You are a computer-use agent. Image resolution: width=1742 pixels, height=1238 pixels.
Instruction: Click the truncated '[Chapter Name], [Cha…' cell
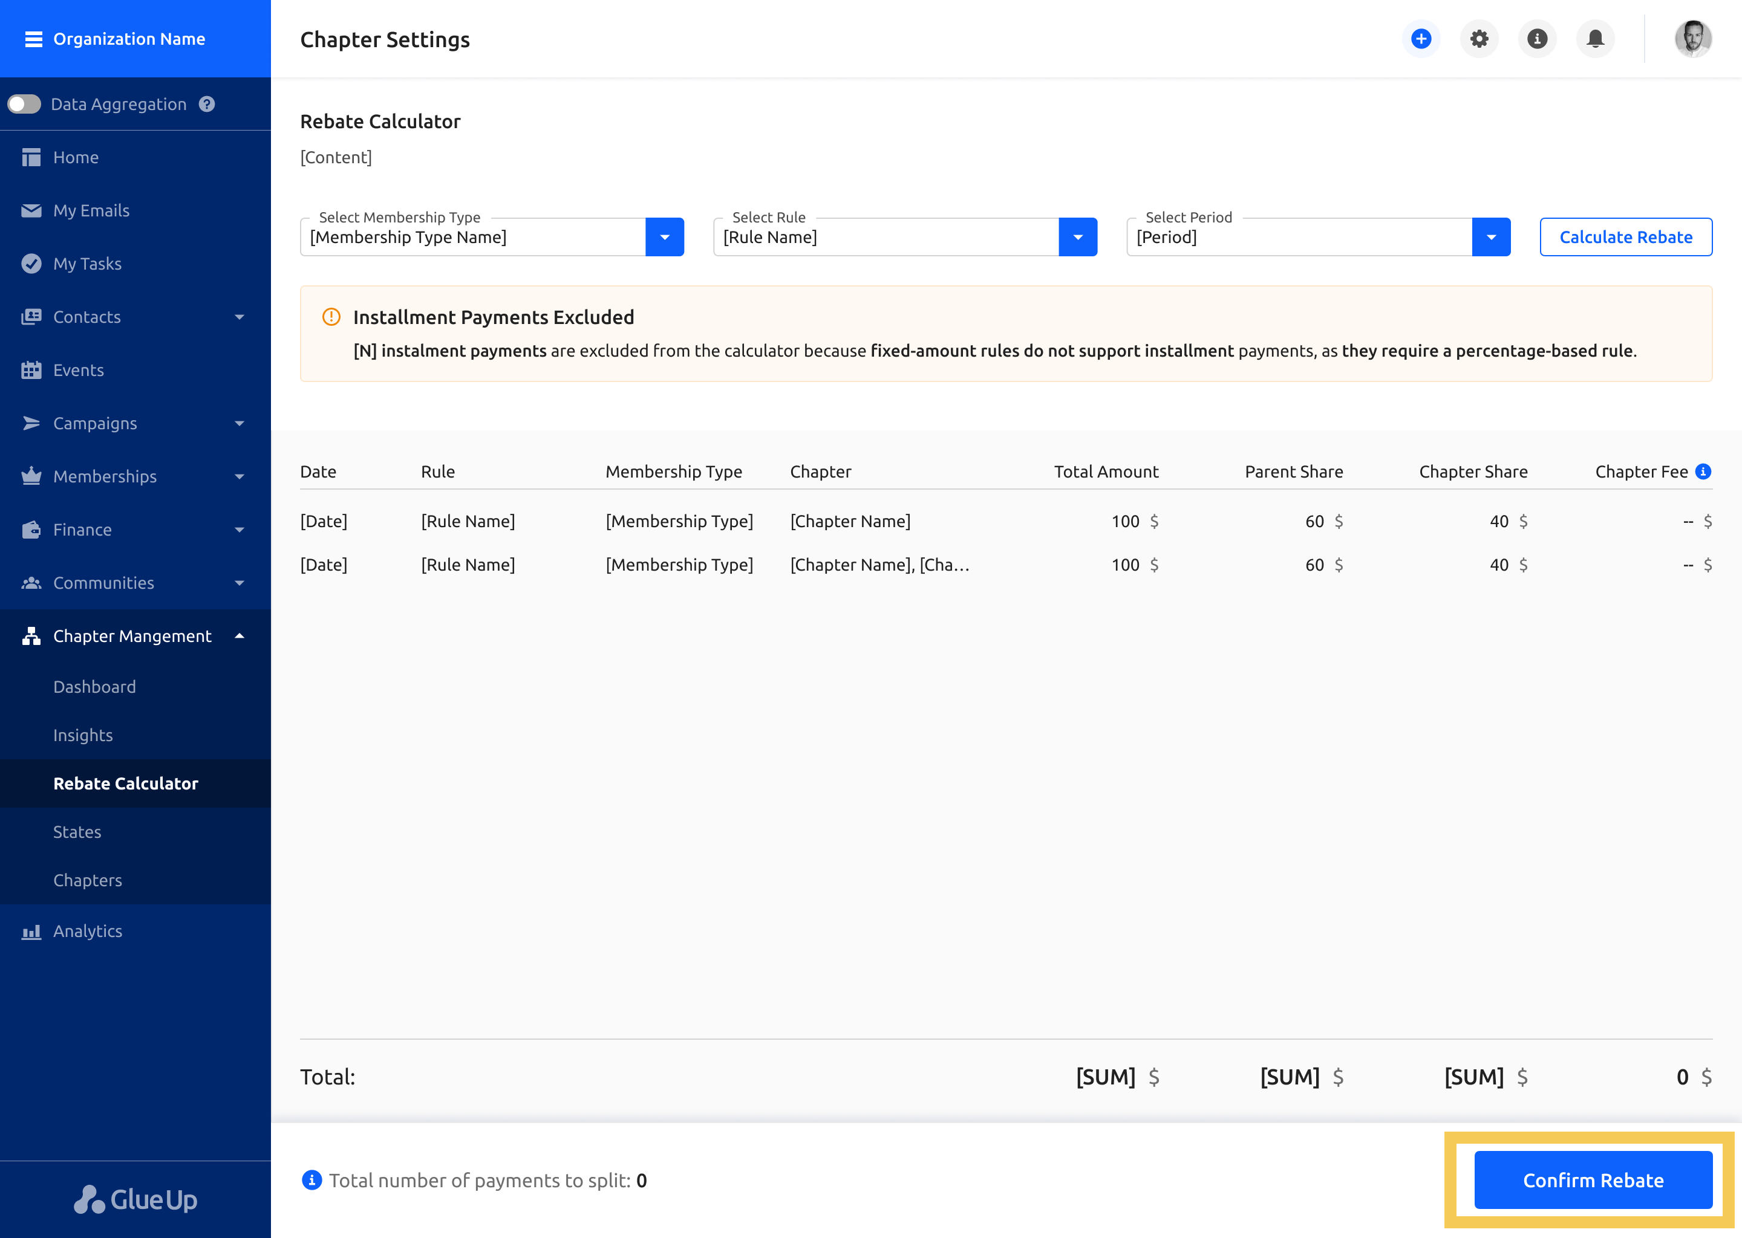(880, 565)
